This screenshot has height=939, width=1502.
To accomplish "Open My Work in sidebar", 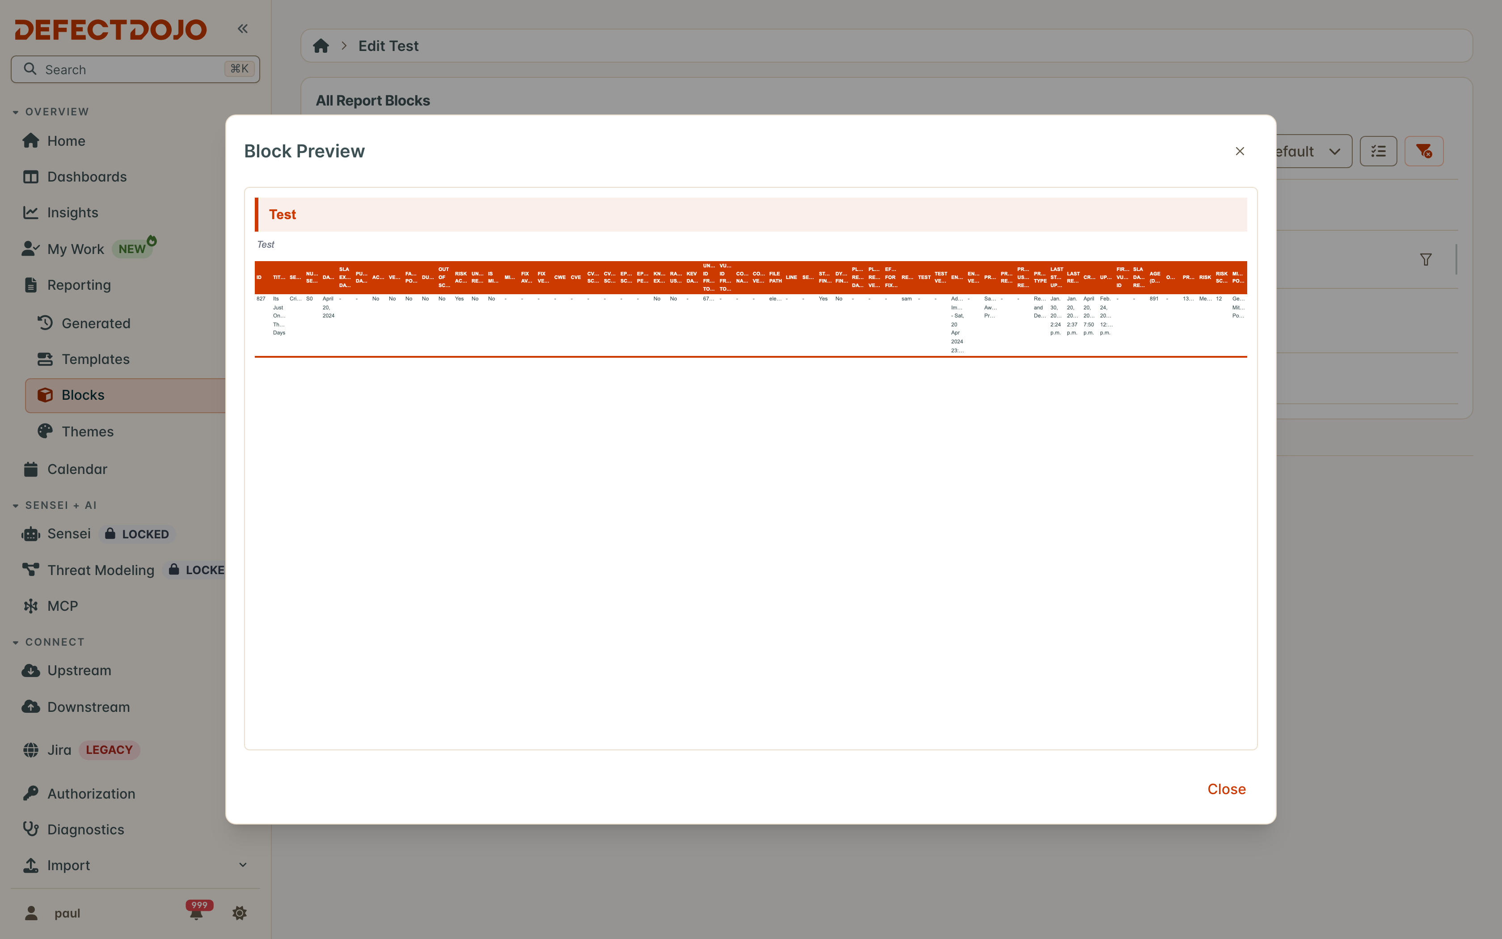I will tap(75, 249).
